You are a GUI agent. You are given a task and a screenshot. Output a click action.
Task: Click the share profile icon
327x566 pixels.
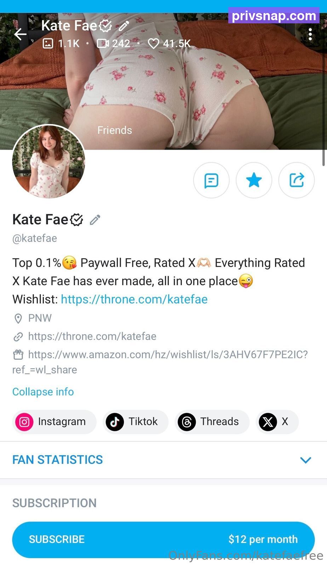pyautogui.click(x=297, y=180)
